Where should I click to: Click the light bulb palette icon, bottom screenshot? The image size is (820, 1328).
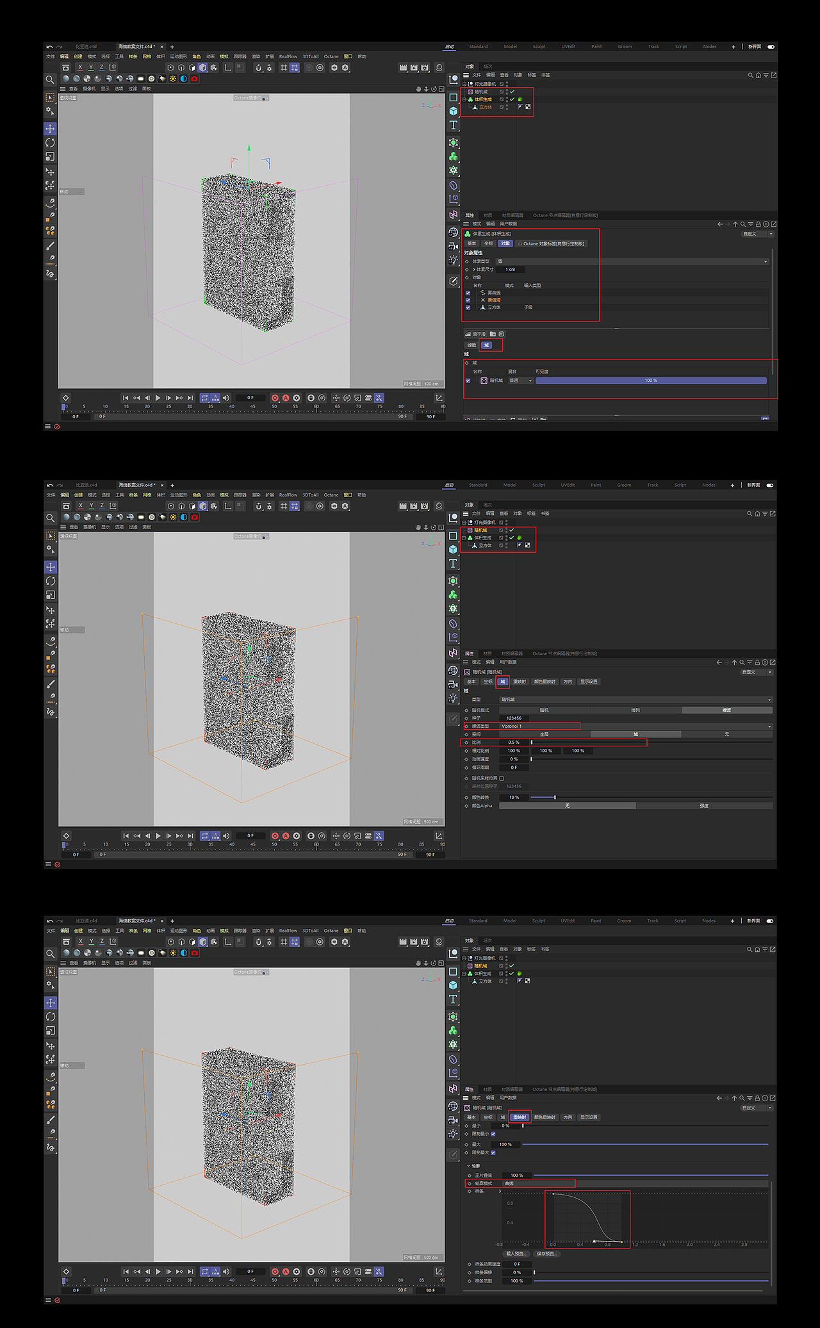[x=454, y=1133]
